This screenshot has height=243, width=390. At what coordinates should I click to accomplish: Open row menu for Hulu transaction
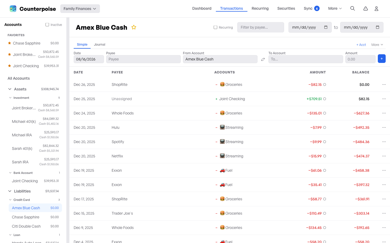[x=384, y=127]
